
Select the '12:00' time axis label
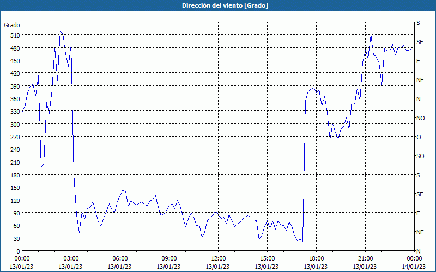[219, 259]
